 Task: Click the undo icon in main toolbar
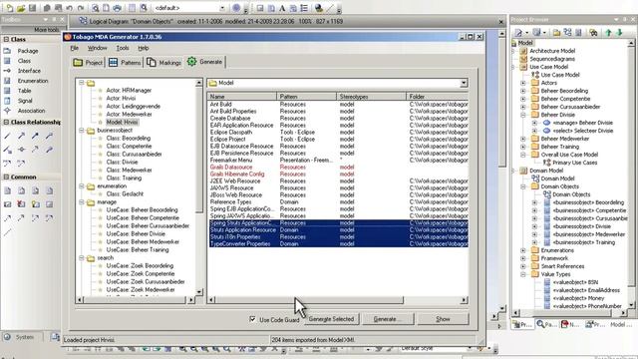[70, 8]
